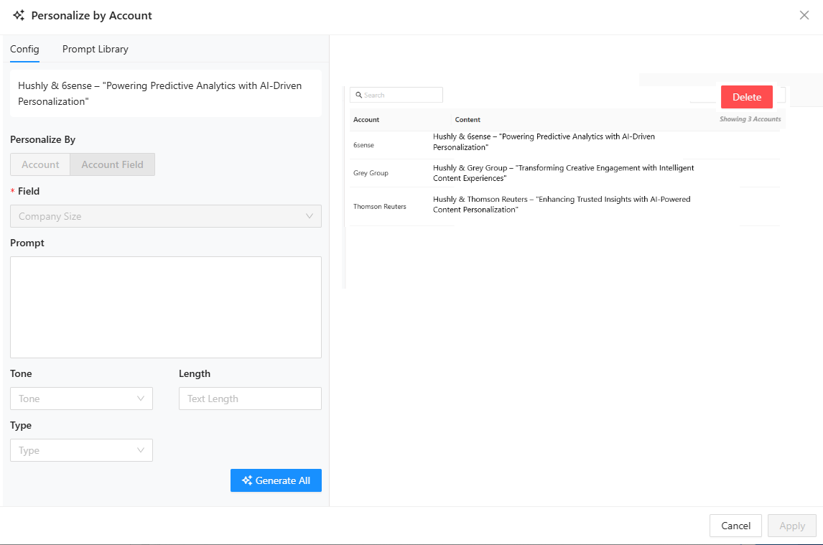This screenshot has width=823, height=545.
Task: Select Account under Personalize By
Action: (40, 164)
